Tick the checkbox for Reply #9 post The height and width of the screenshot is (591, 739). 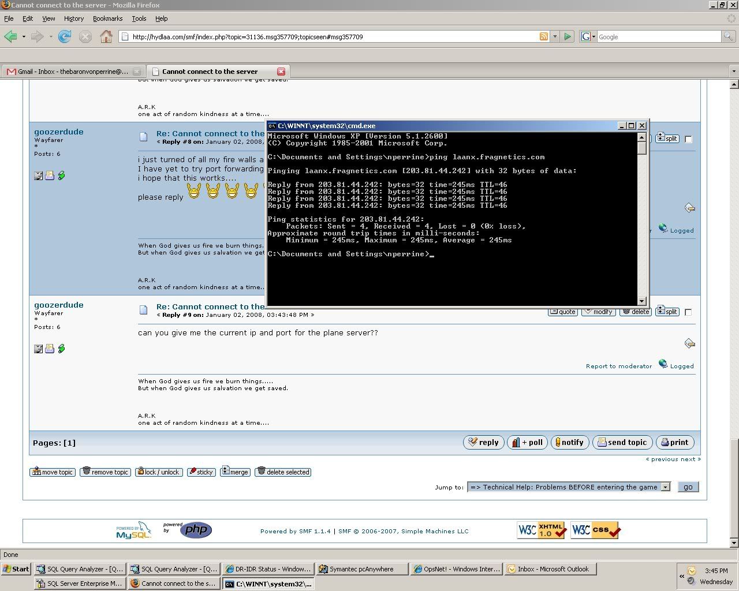(688, 312)
